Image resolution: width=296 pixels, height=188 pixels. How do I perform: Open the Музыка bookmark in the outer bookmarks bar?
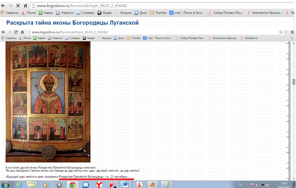click(123, 13)
